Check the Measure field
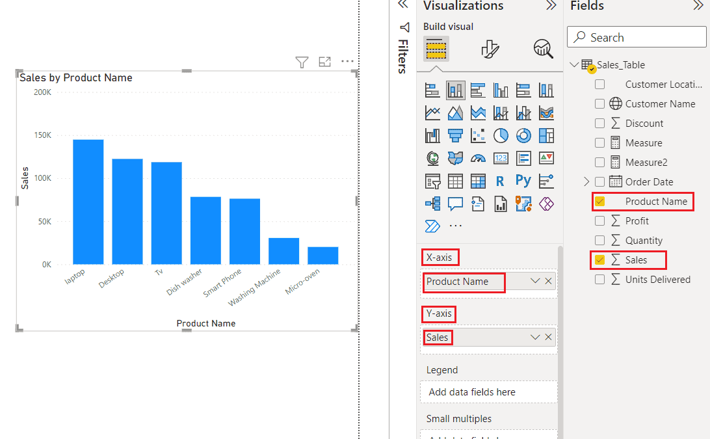 (599, 142)
